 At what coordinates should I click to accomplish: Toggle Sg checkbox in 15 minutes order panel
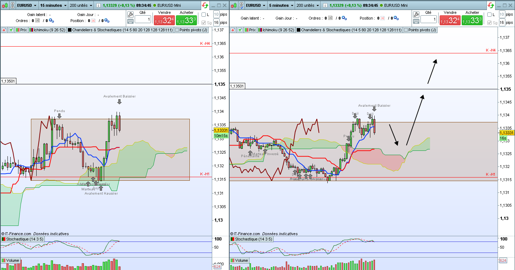204,23
